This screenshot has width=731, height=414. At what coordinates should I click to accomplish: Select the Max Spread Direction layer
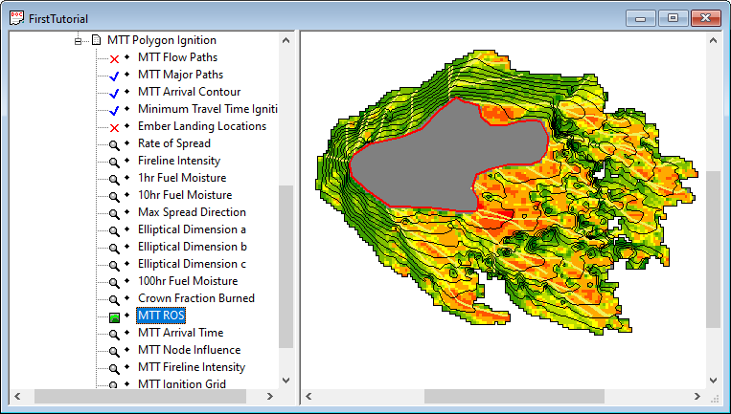pyautogui.click(x=192, y=212)
